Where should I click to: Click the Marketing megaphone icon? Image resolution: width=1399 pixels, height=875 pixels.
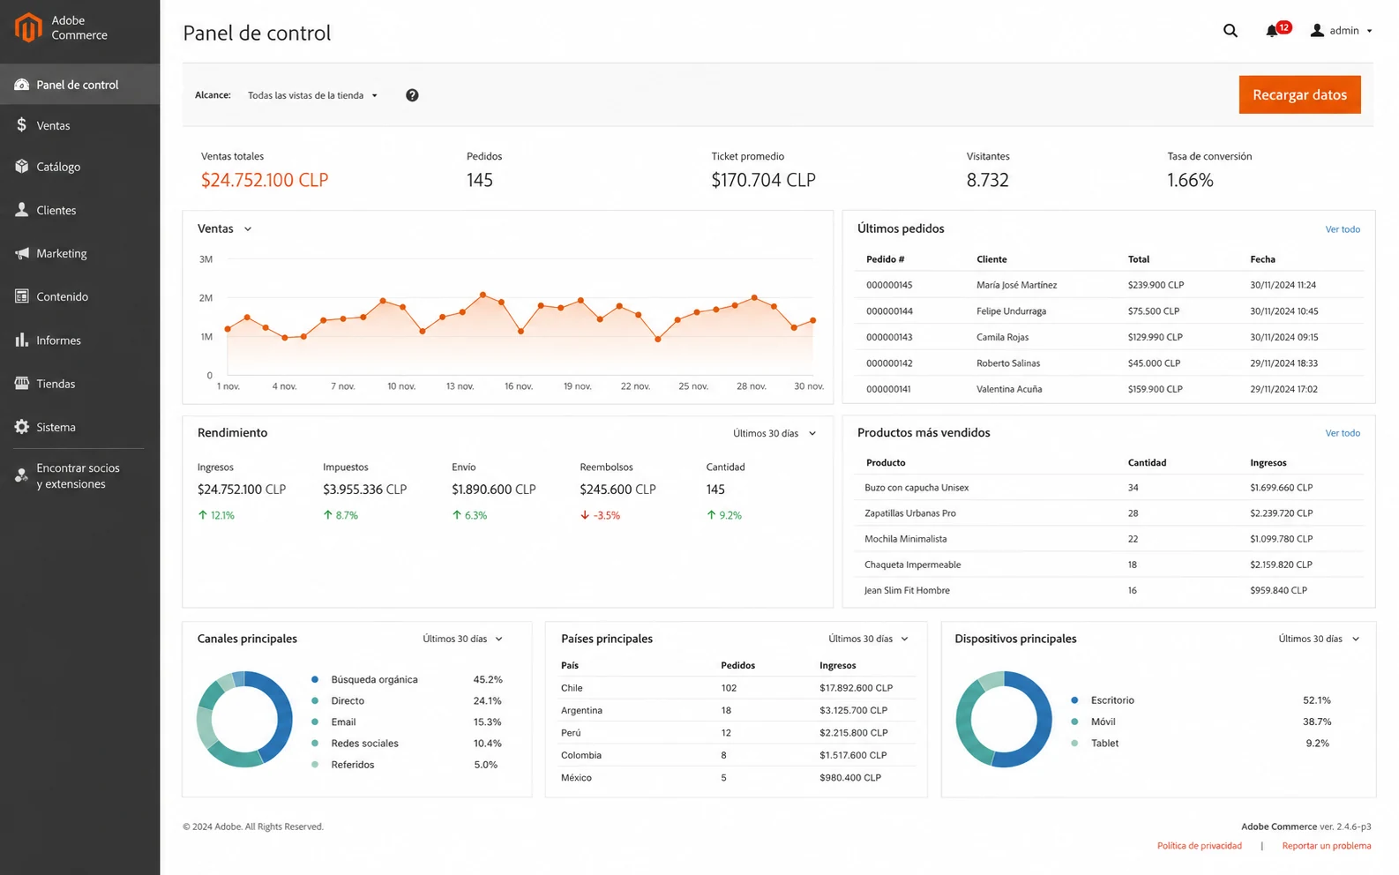point(22,253)
